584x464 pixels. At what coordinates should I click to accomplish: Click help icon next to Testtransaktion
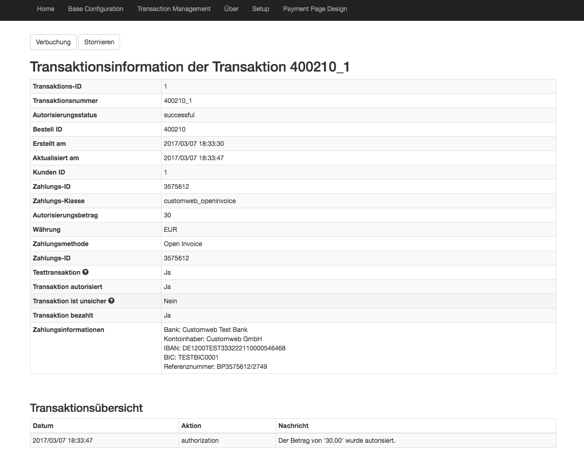coord(85,272)
